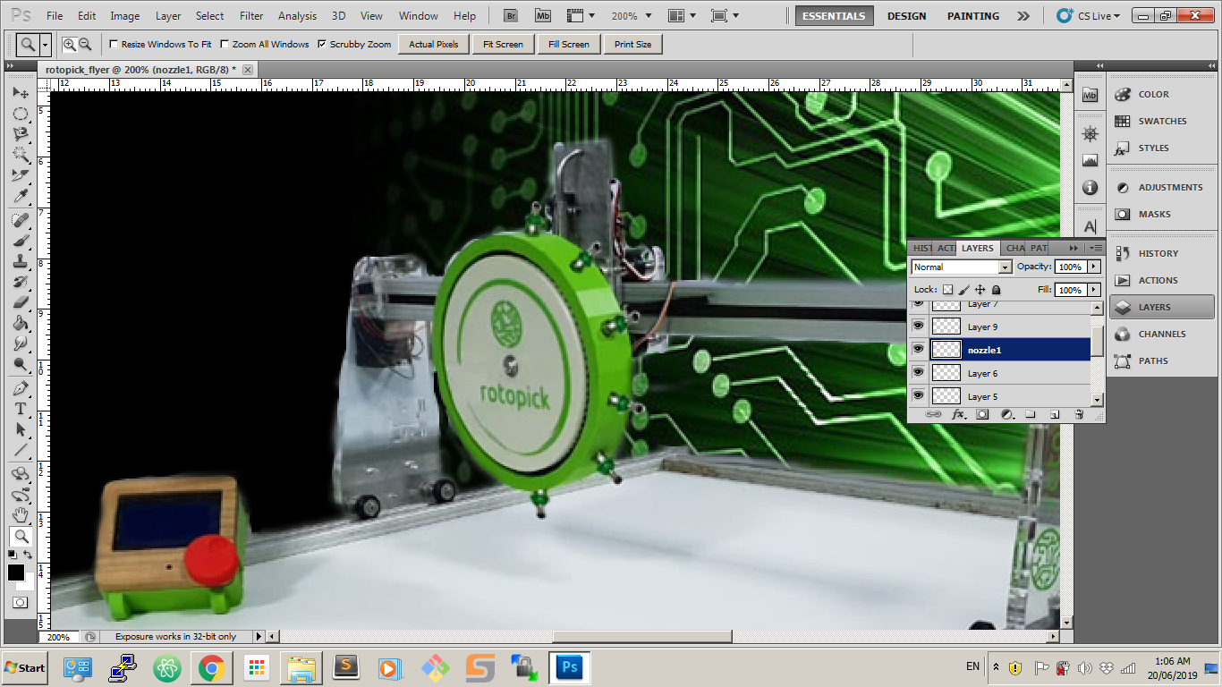Expand the layer Opacity slider arrow

click(x=1093, y=267)
